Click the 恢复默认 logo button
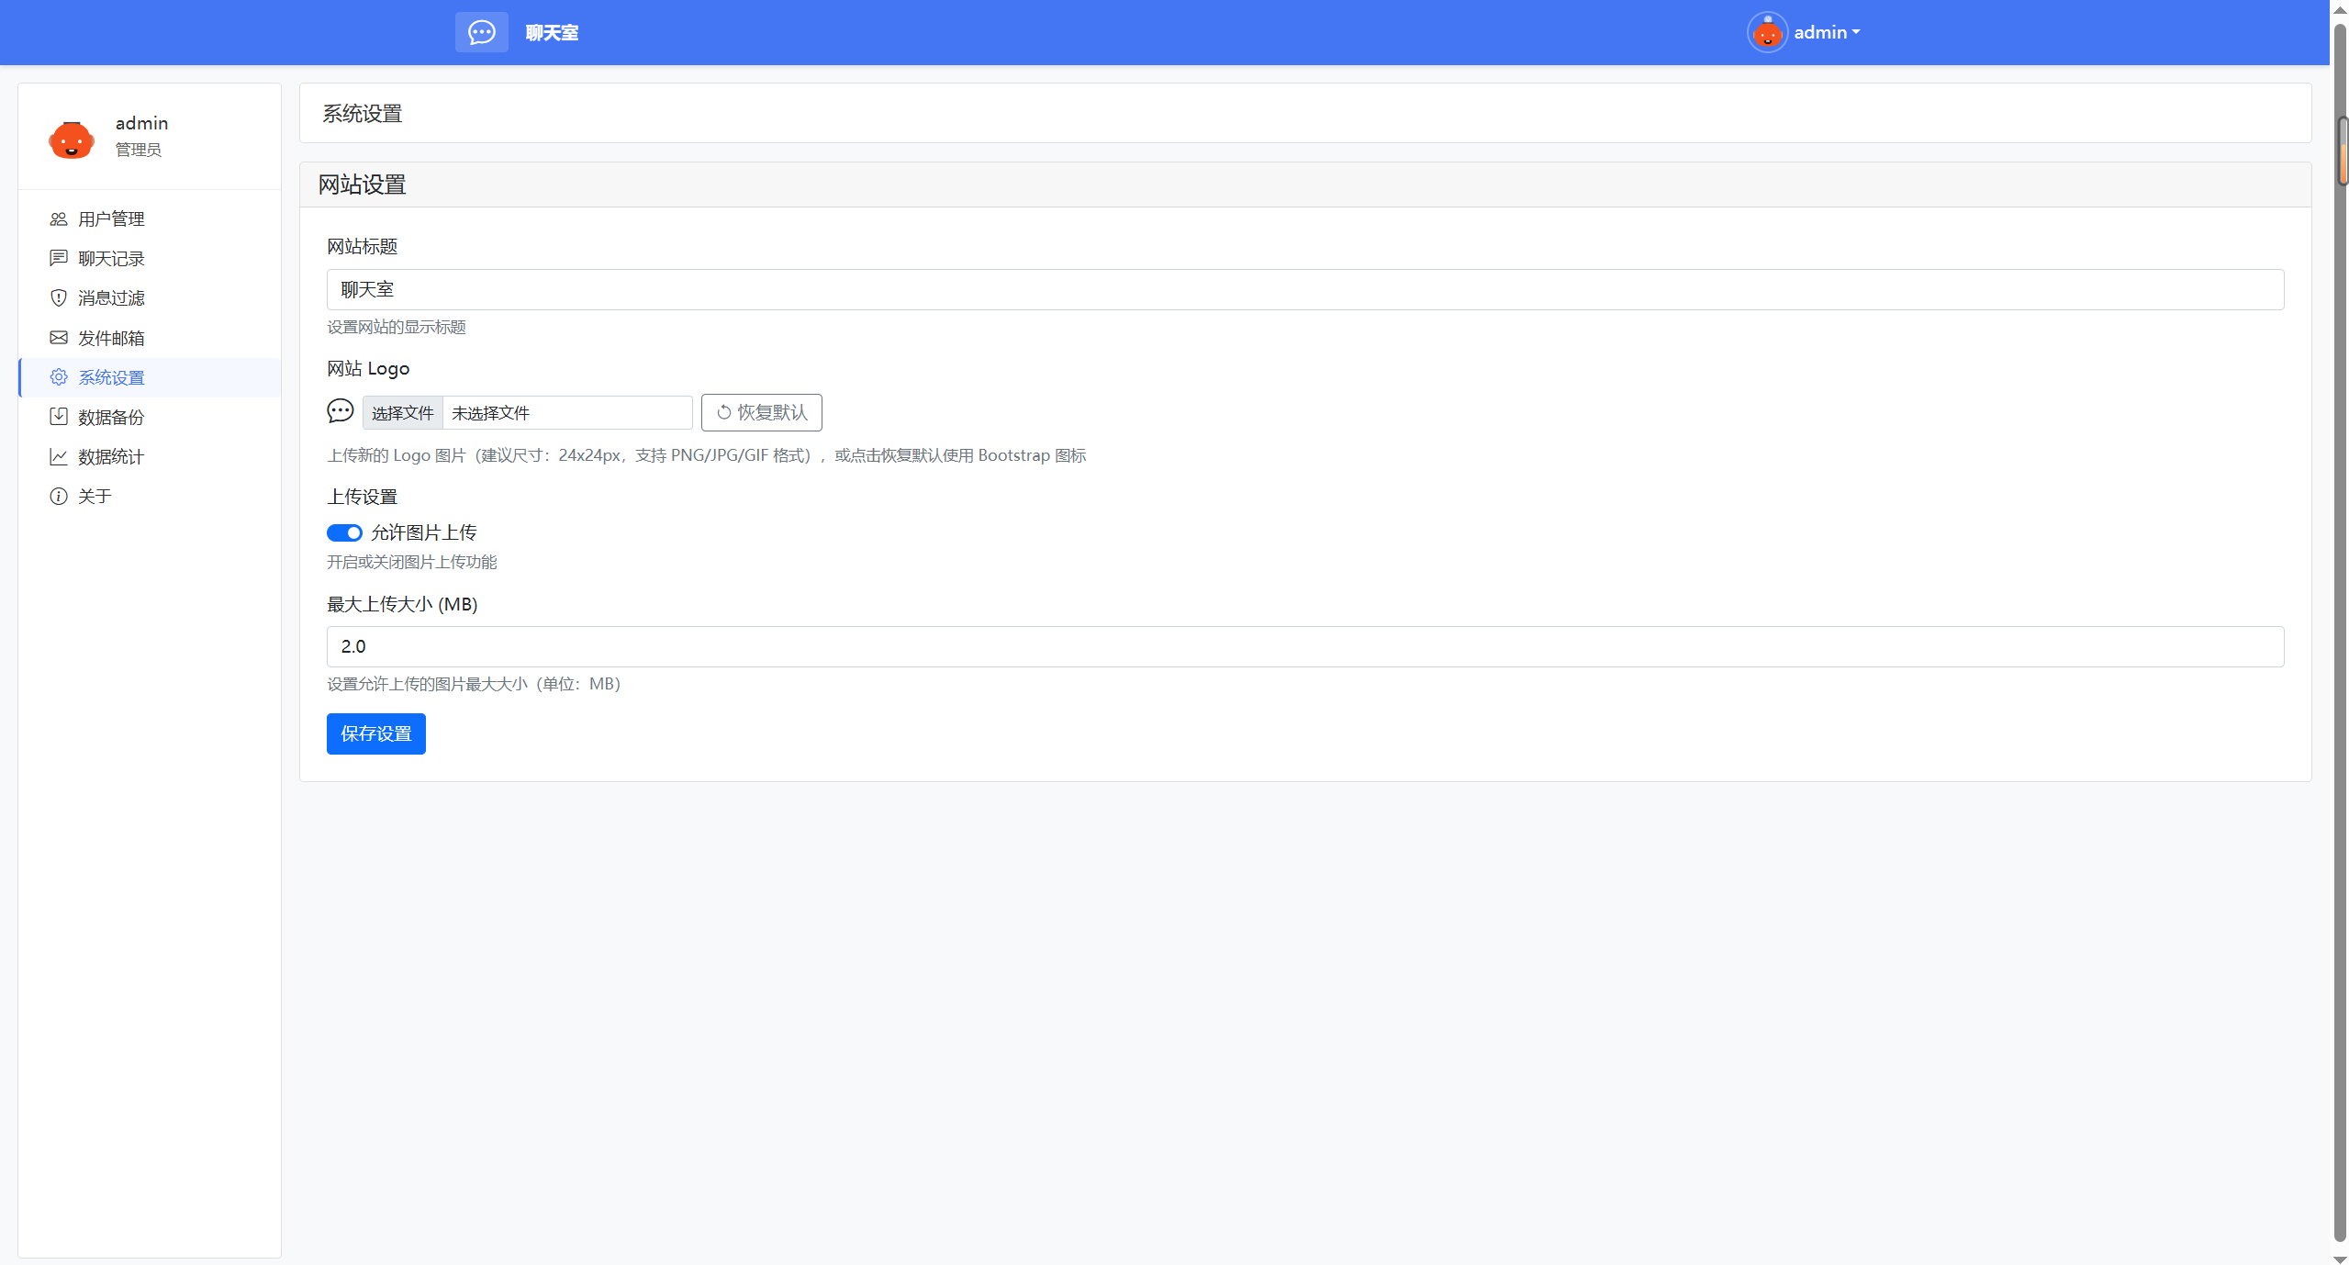2349x1265 pixels. [761, 412]
